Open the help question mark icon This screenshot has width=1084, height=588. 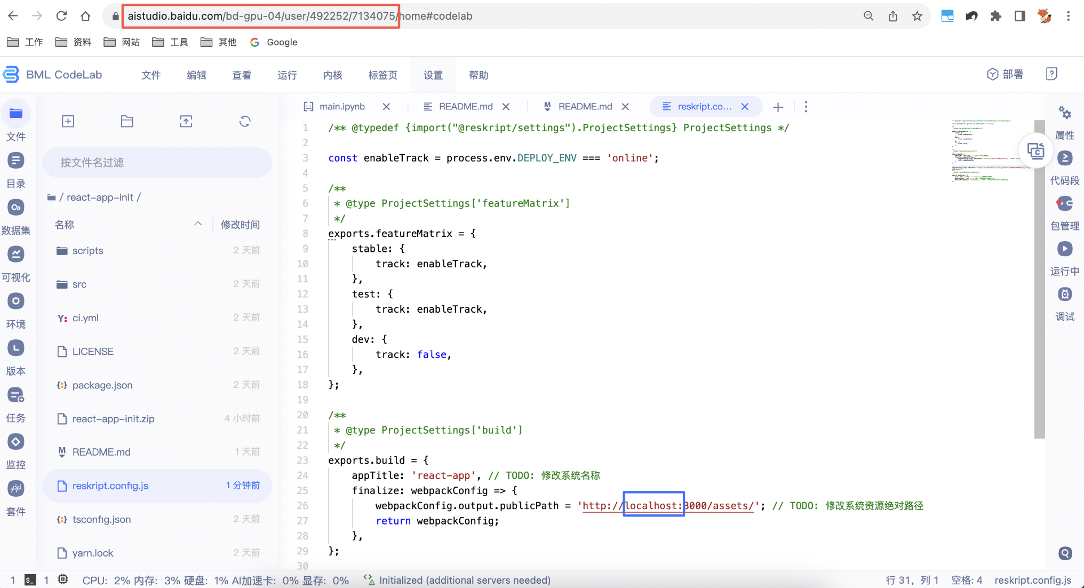(1051, 74)
